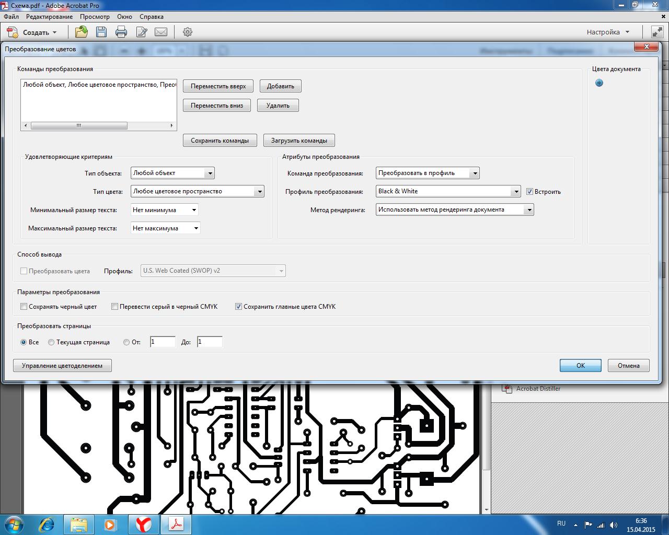The image size is (669, 535).
Task: Enable Сохранять черный цвет checkbox
Action: tap(24, 307)
